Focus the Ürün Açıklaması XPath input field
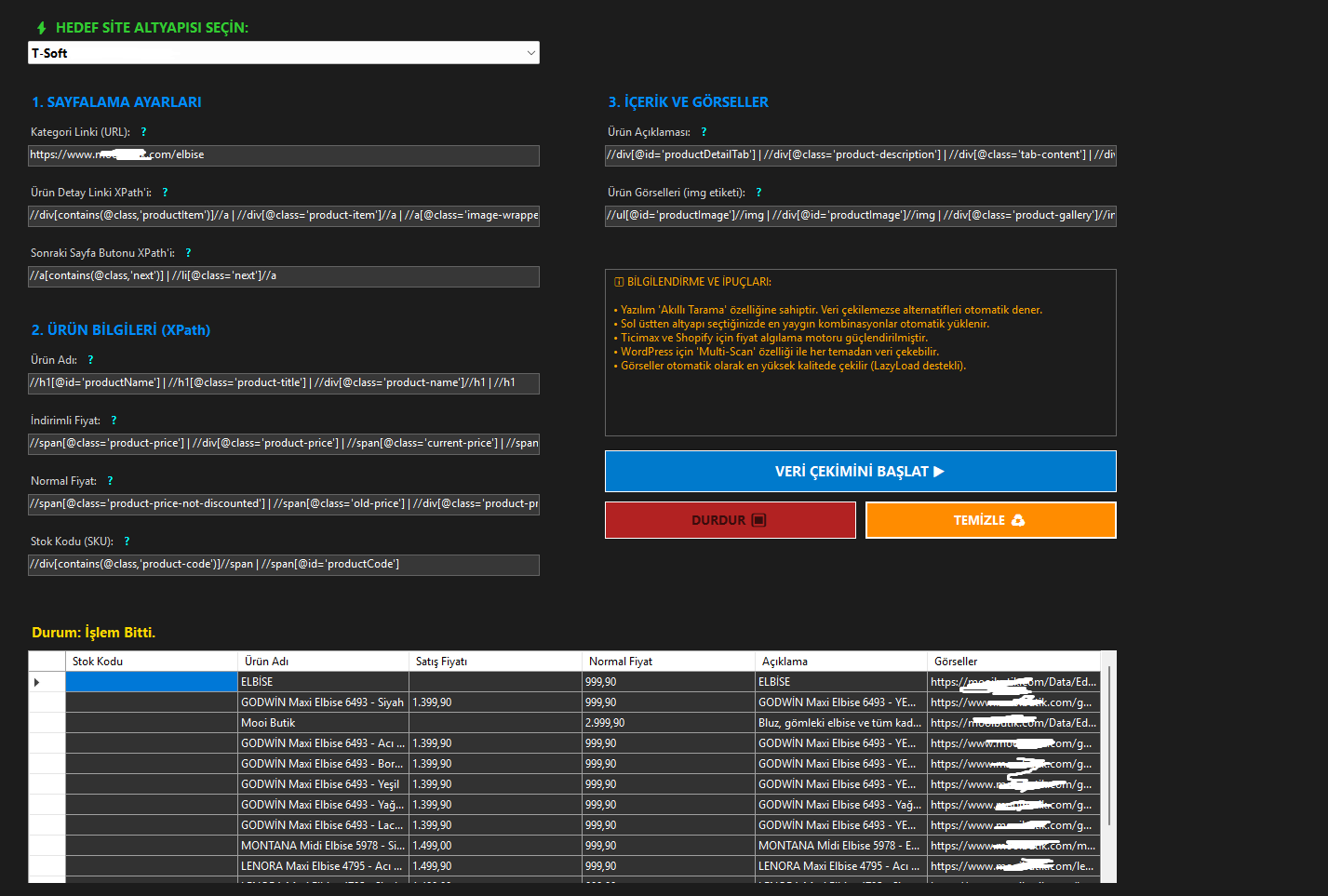The width and height of the screenshot is (1328, 896). coord(861,155)
